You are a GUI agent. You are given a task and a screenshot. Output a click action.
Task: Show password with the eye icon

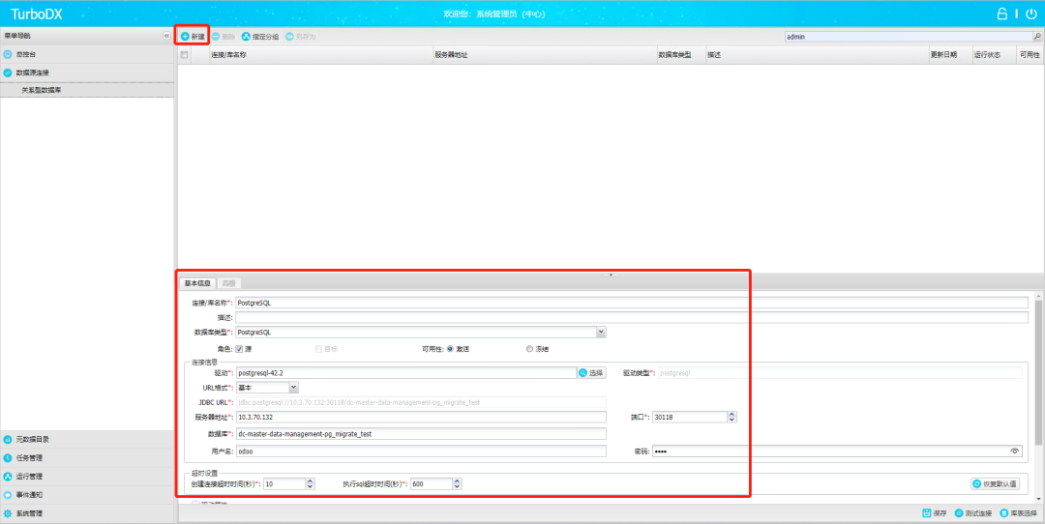point(1015,451)
